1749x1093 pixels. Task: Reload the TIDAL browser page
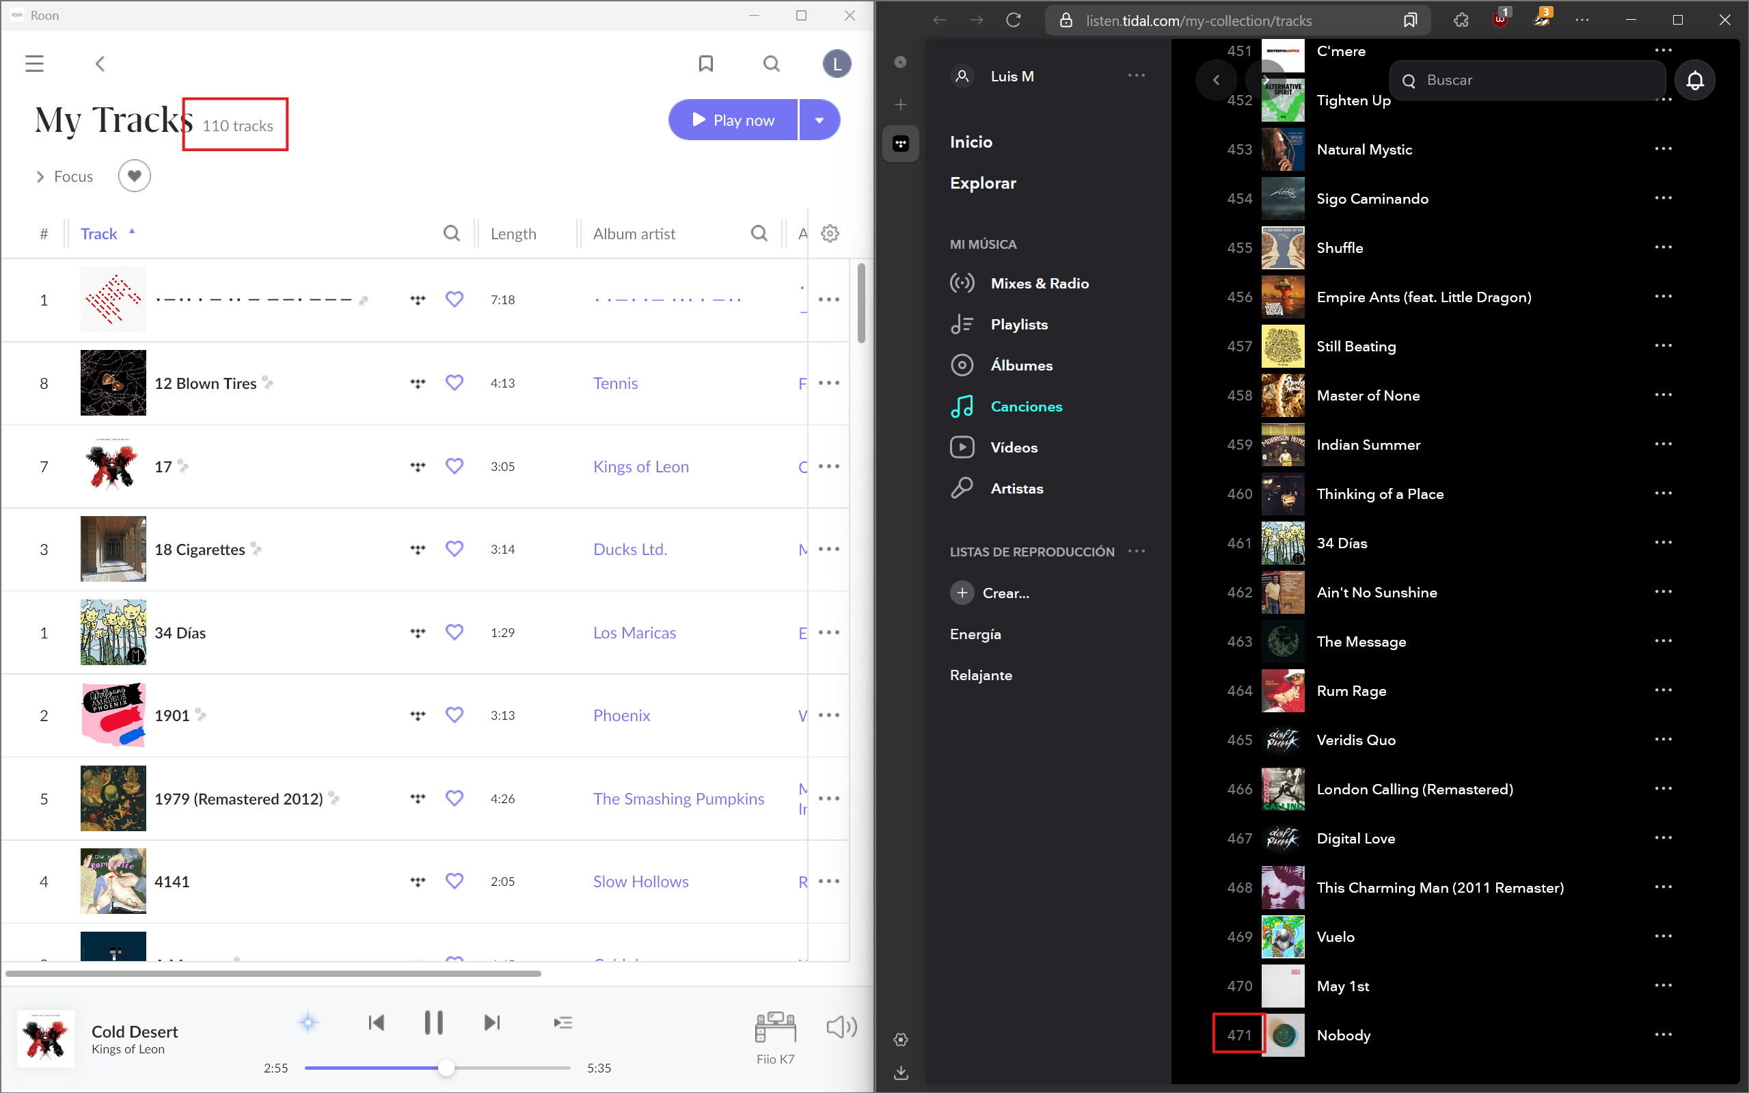coord(1014,21)
